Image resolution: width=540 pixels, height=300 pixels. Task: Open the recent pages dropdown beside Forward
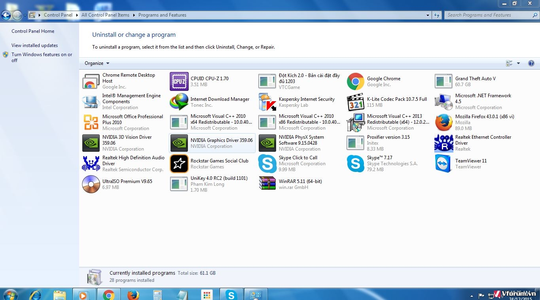[x=25, y=15]
